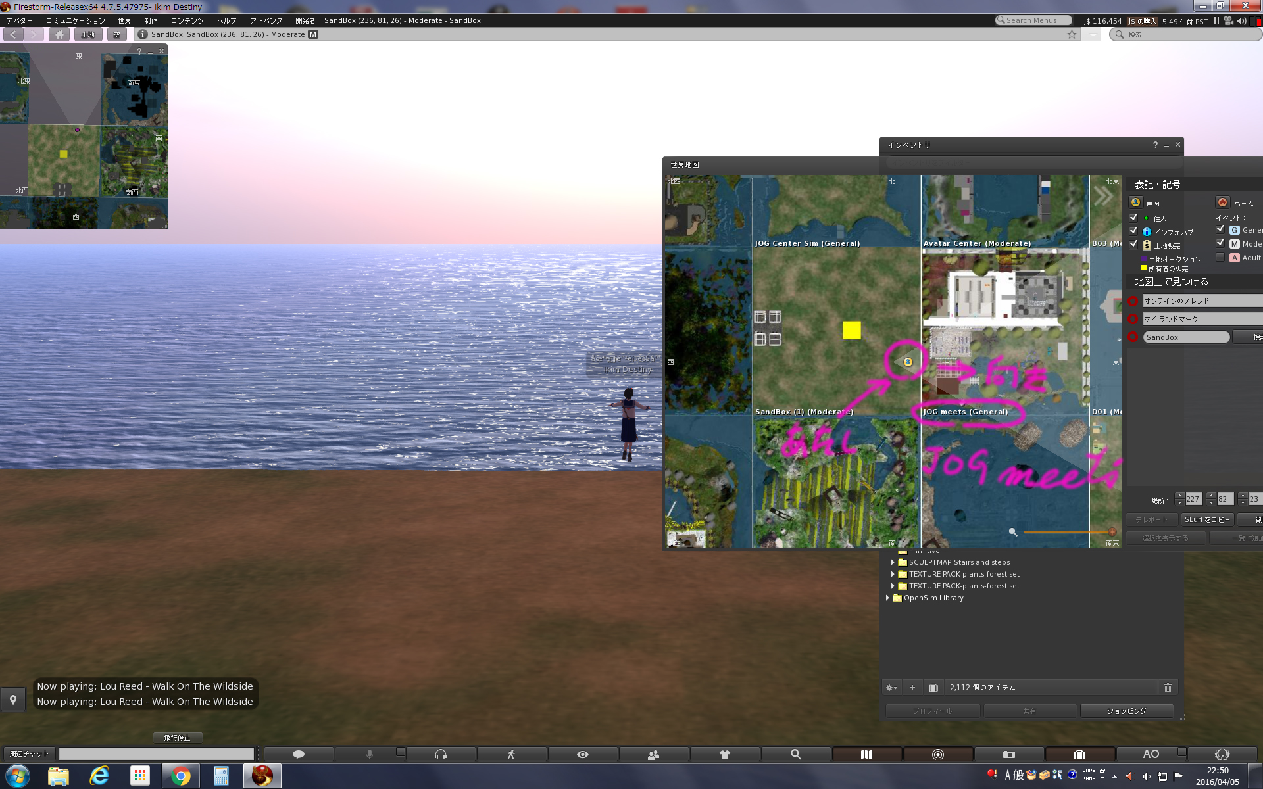This screenshot has height=789, width=1263.
Task: Select the Camera snapshot icon
Action: click(x=1008, y=753)
